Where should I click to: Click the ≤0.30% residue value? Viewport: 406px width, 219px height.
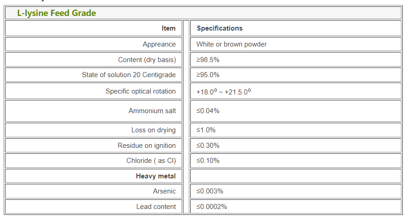[208, 146]
